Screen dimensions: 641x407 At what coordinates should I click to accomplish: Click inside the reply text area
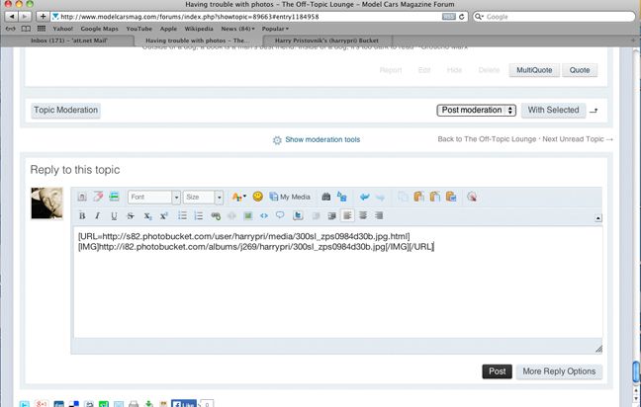pyautogui.click(x=337, y=282)
